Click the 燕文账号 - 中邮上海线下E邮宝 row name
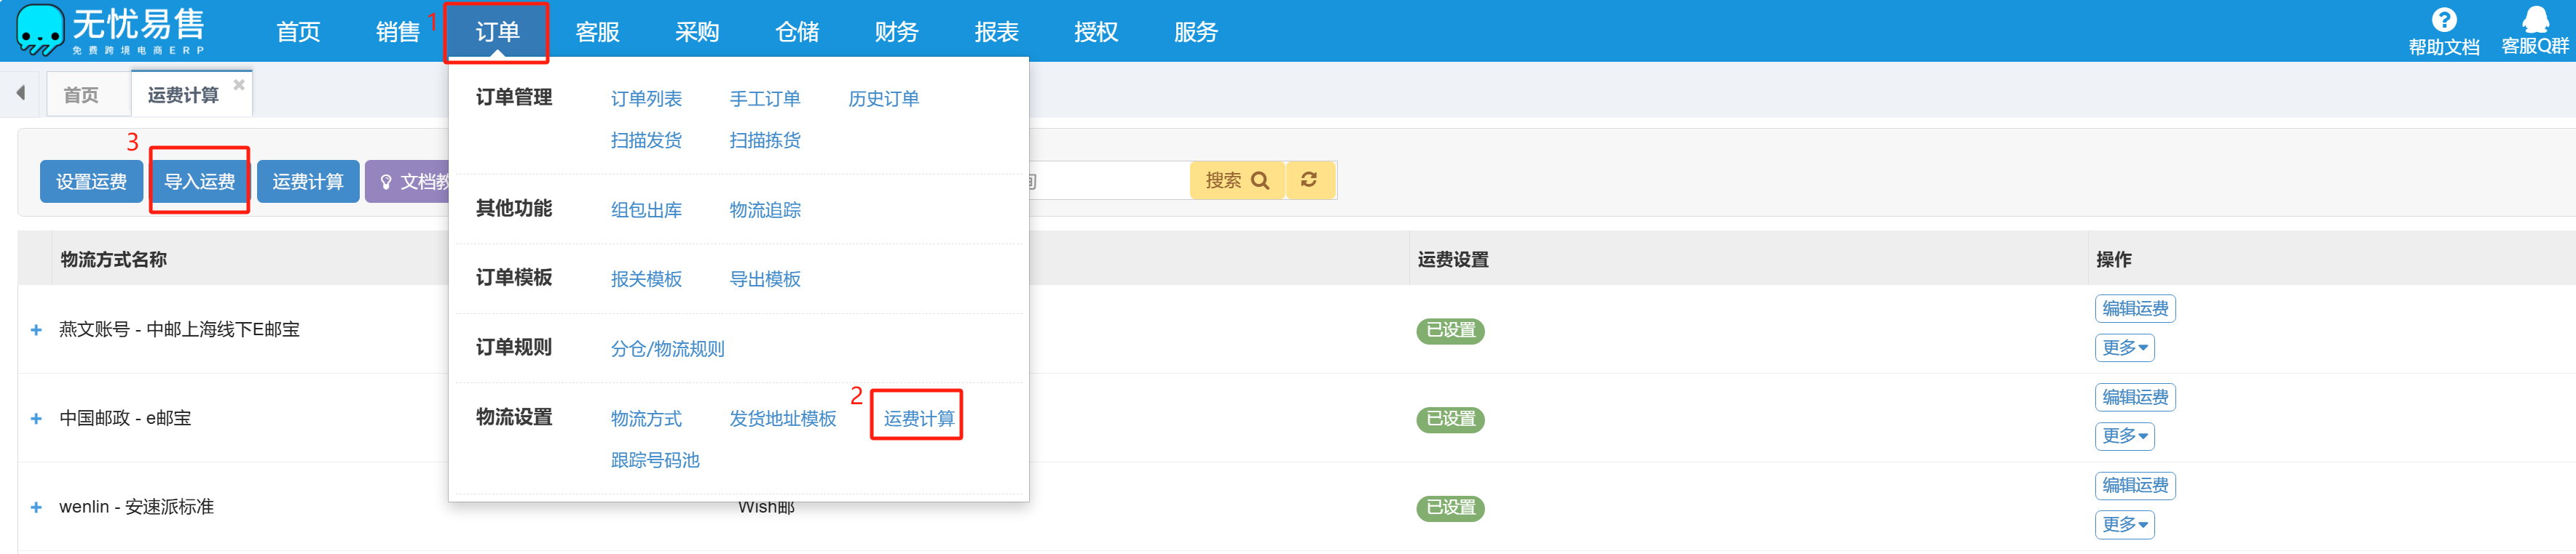Screen dimensions: 2576x554 point(179,330)
